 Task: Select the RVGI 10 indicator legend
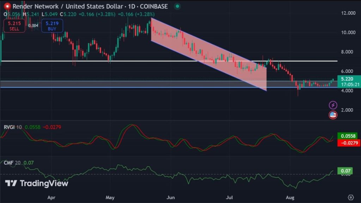13,127
